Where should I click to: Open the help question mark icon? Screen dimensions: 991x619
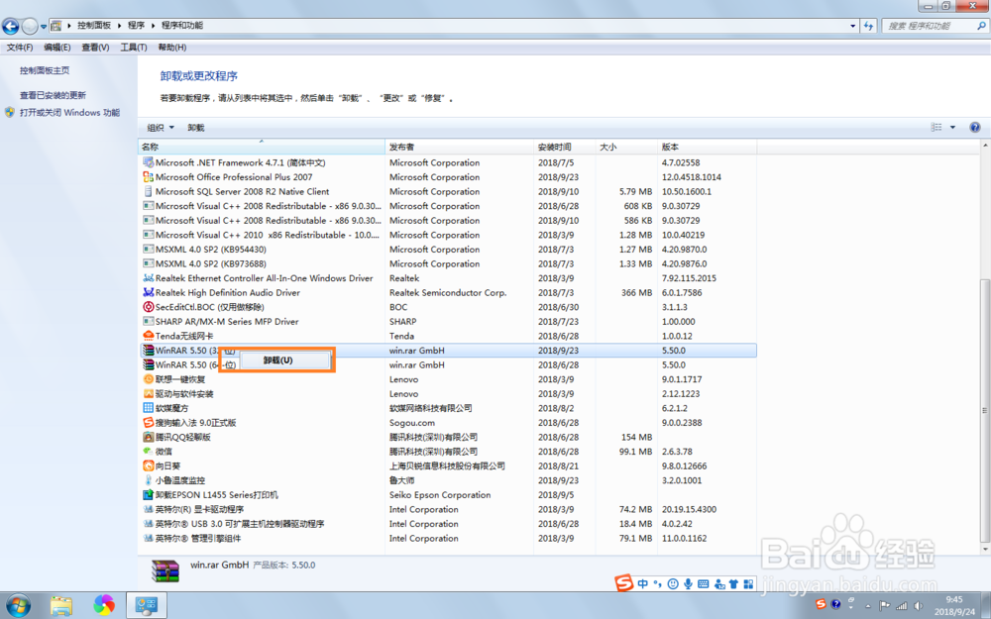tap(974, 127)
